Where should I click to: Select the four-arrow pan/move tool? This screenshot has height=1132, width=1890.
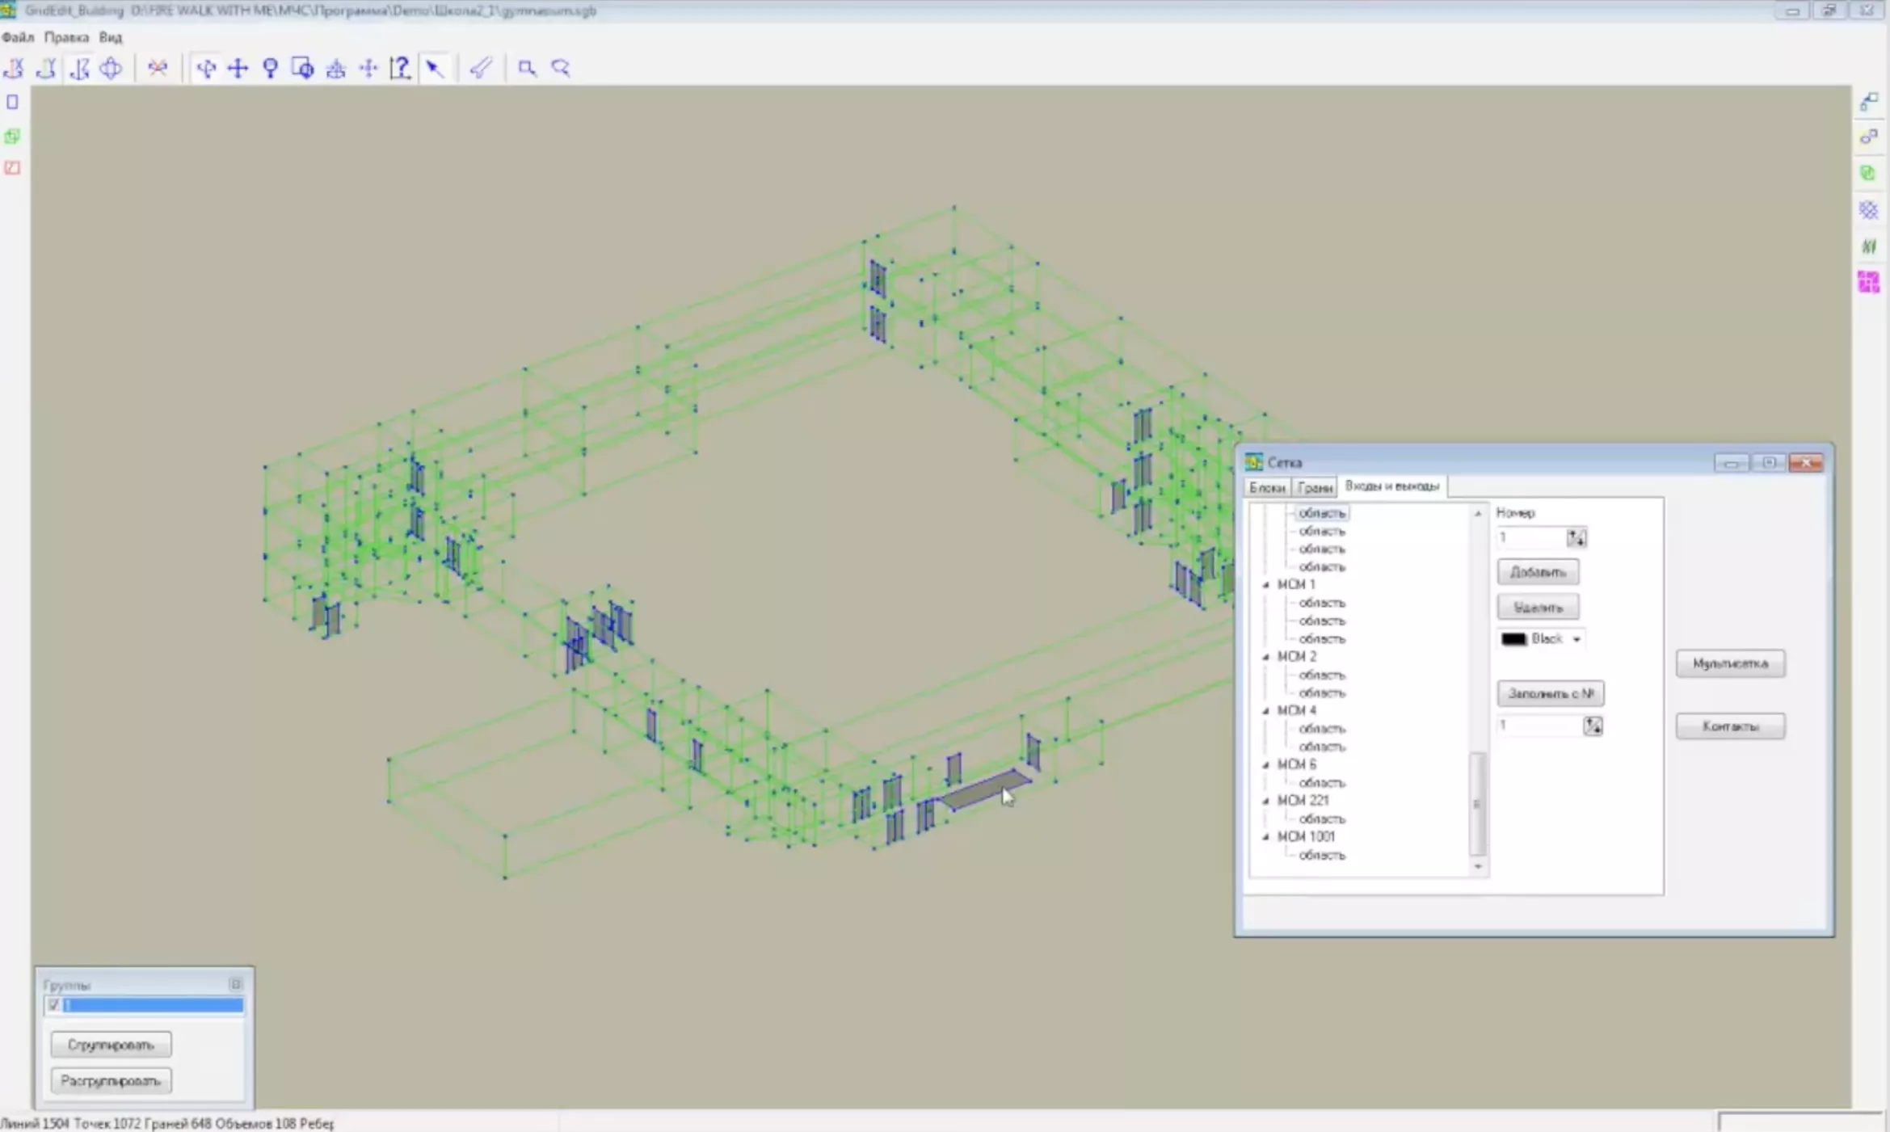point(238,68)
